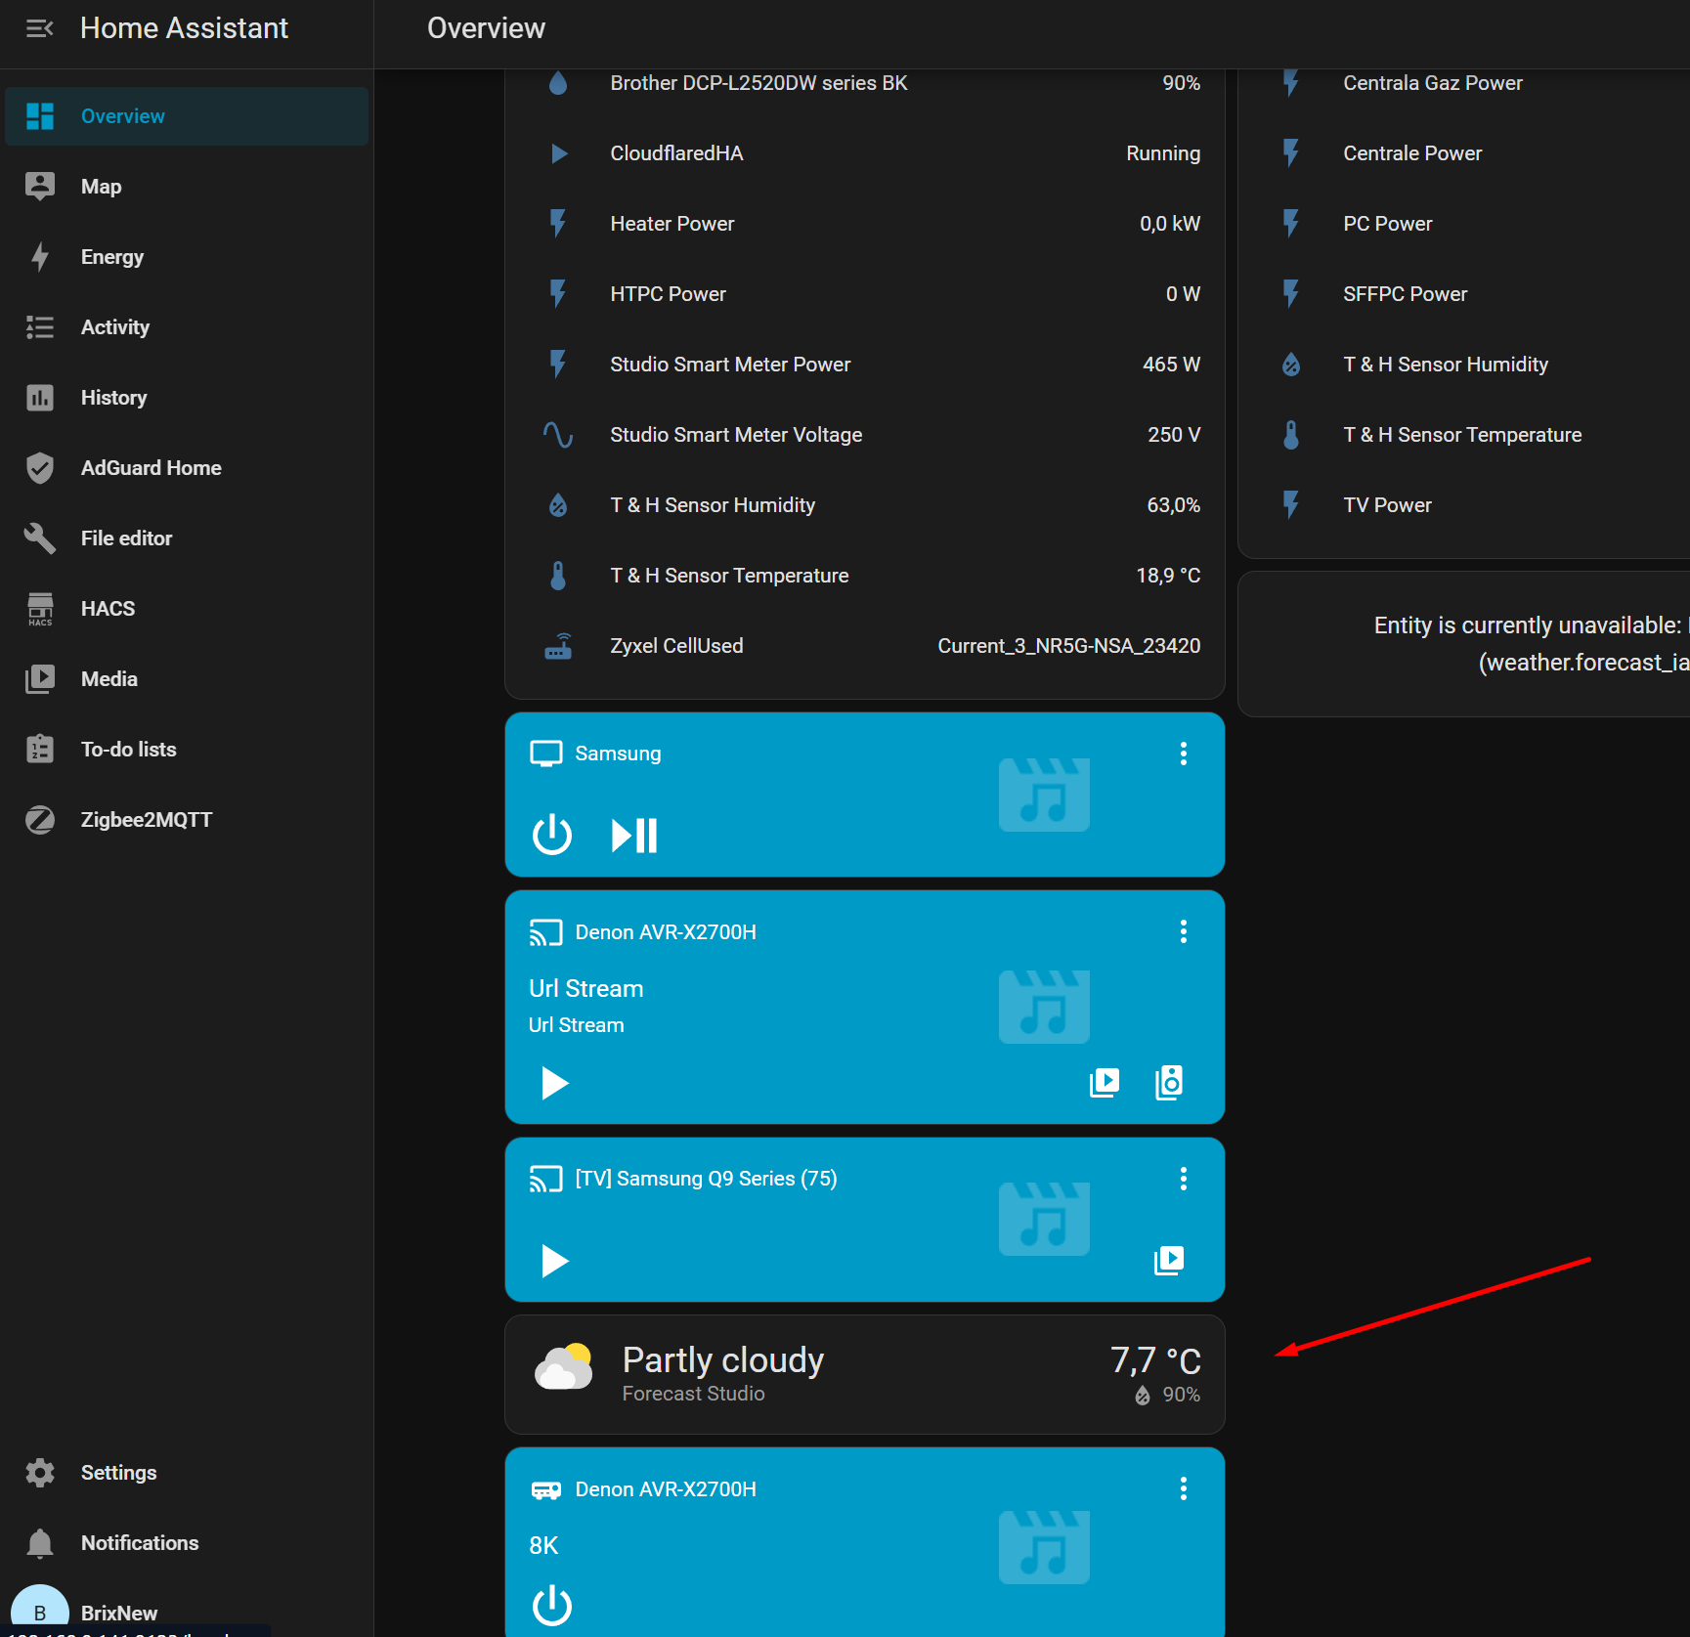The image size is (1690, 1637).
Task: Open the Energy dashboard in sidebar
Action: tap(111, 257)
